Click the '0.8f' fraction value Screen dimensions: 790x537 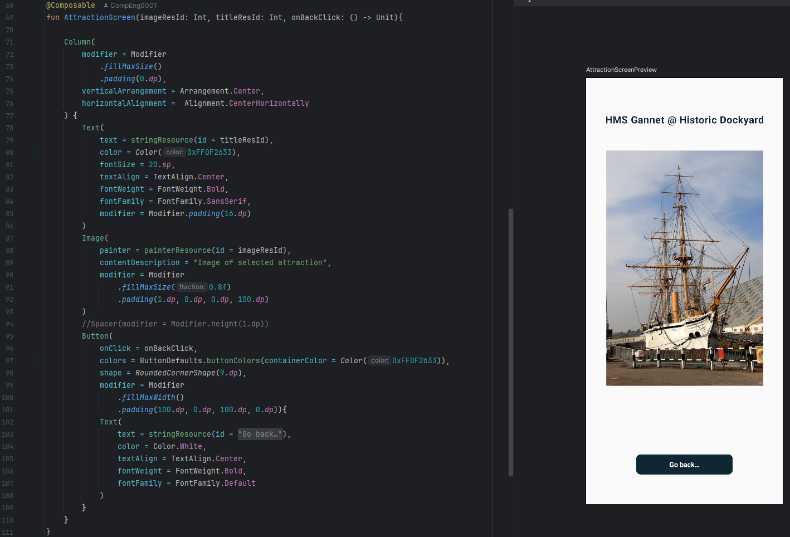point(218,287)
